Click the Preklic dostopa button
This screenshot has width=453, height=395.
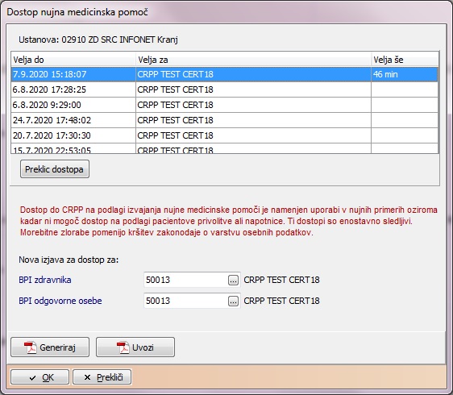55,169
